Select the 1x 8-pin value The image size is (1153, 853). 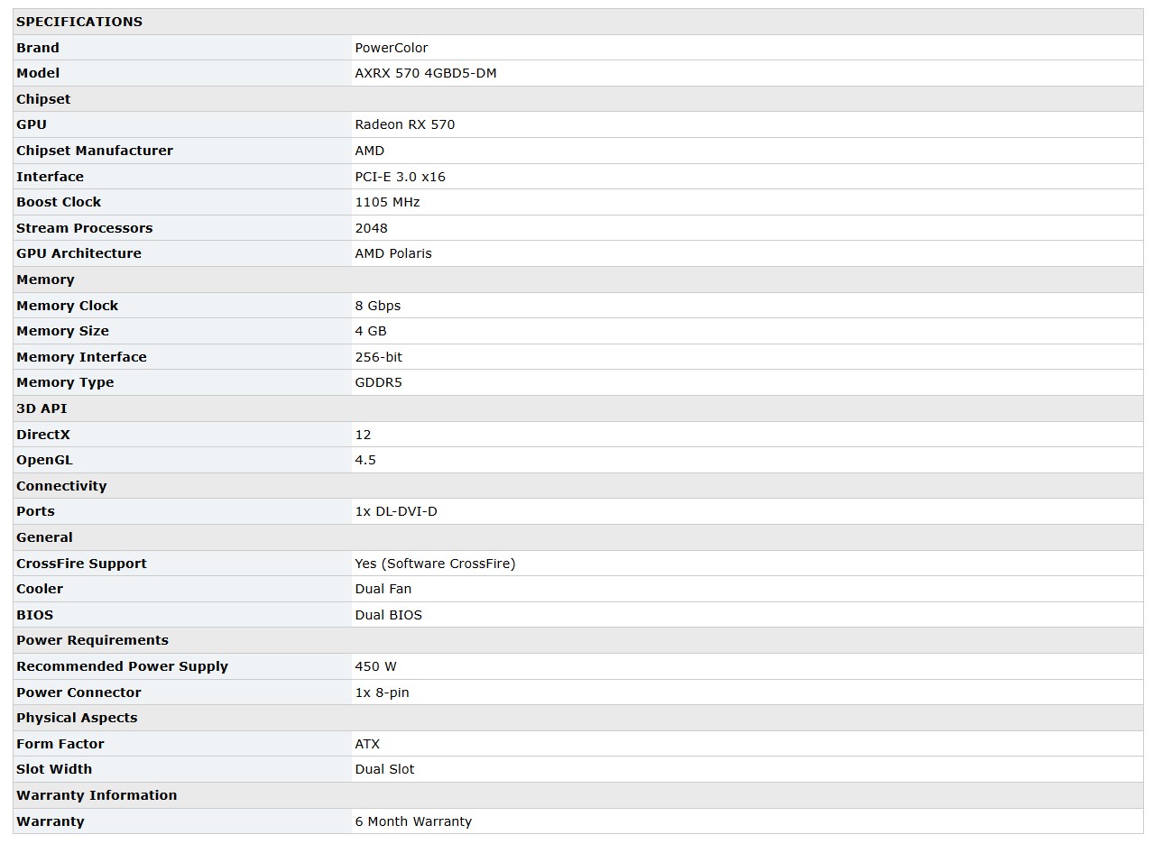pyautogui.click(x=383, y=692)
